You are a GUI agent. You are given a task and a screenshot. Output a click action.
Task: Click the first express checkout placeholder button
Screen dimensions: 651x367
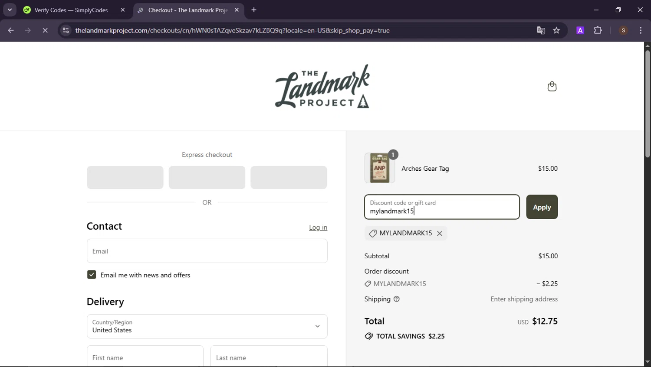click(x=125, y=177)
